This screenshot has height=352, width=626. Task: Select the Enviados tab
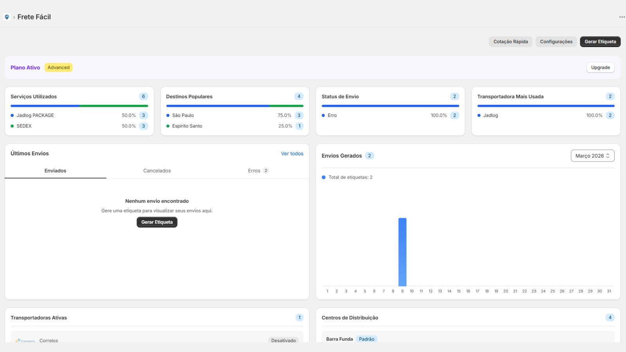coord(55,171)
